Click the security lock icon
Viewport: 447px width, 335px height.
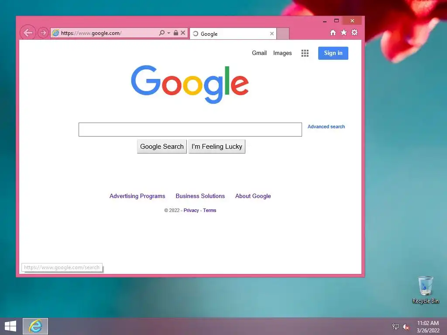tap(176, 33)
